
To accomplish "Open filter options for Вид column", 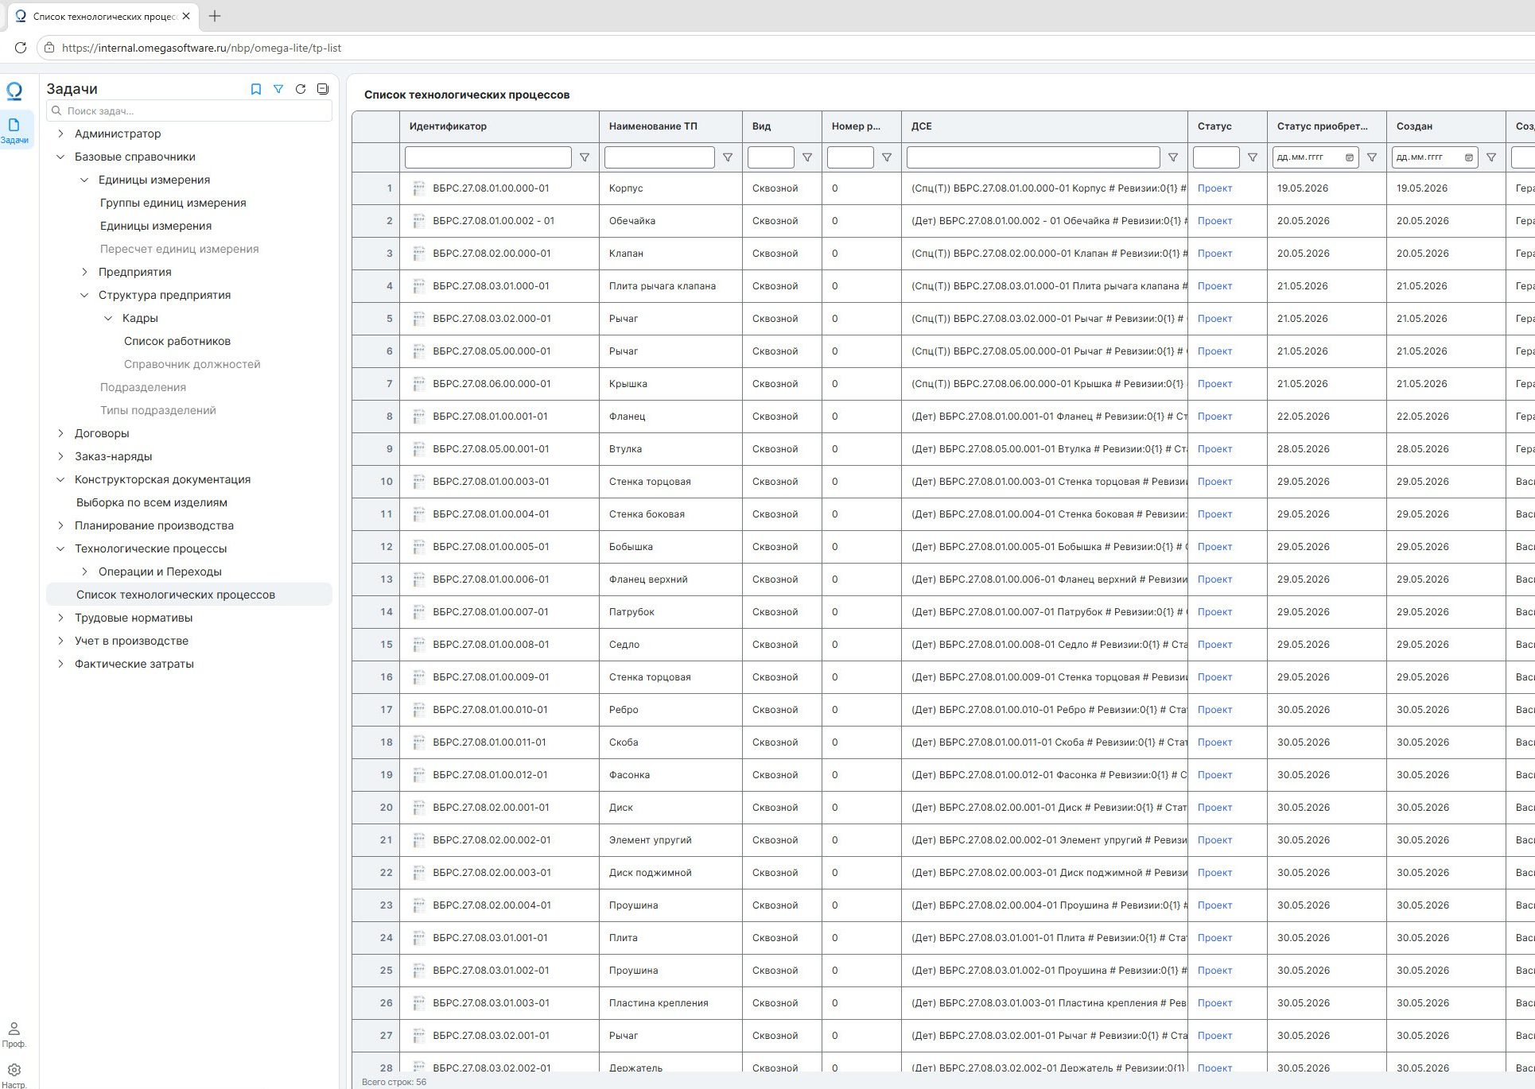I will coord(807,157).
